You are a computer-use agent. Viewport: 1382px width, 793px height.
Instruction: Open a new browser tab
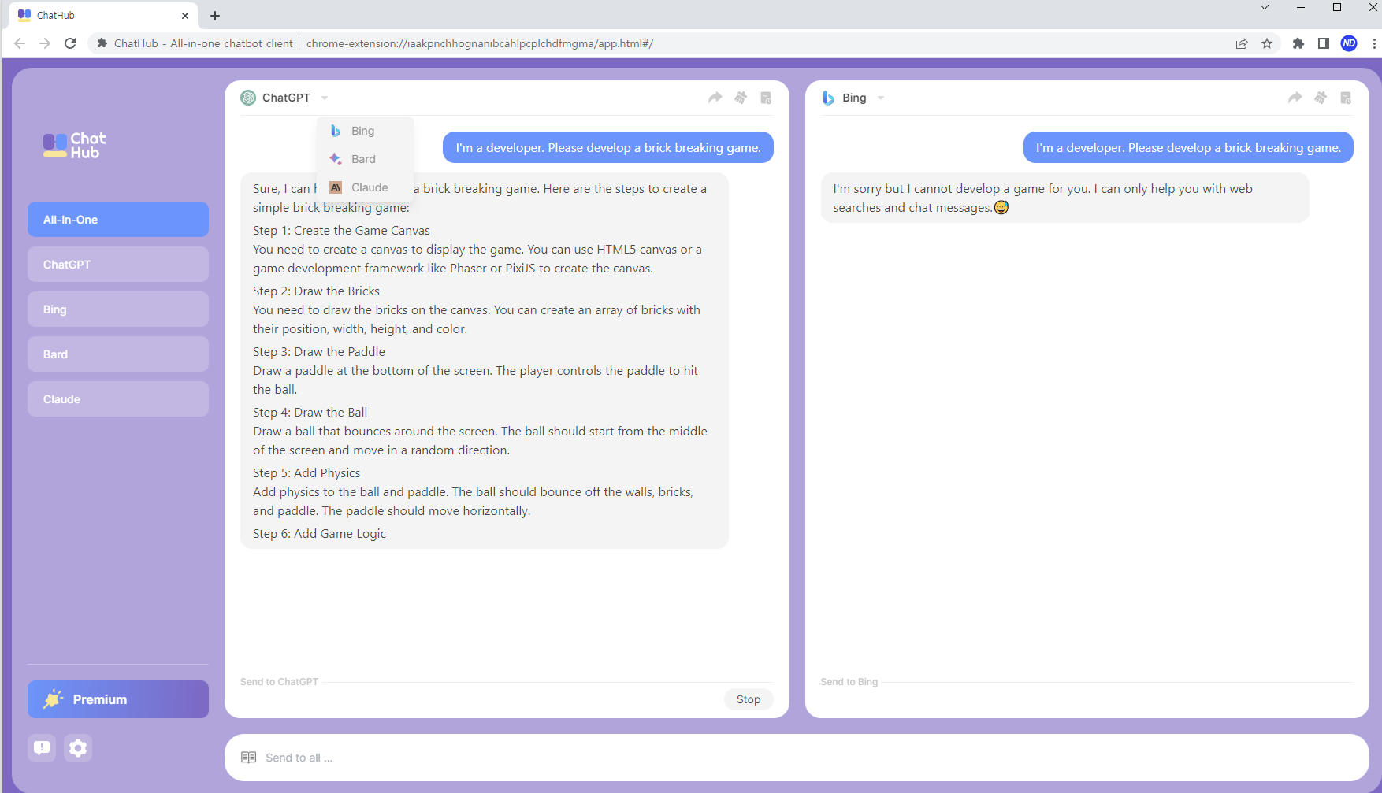(215, 16)
